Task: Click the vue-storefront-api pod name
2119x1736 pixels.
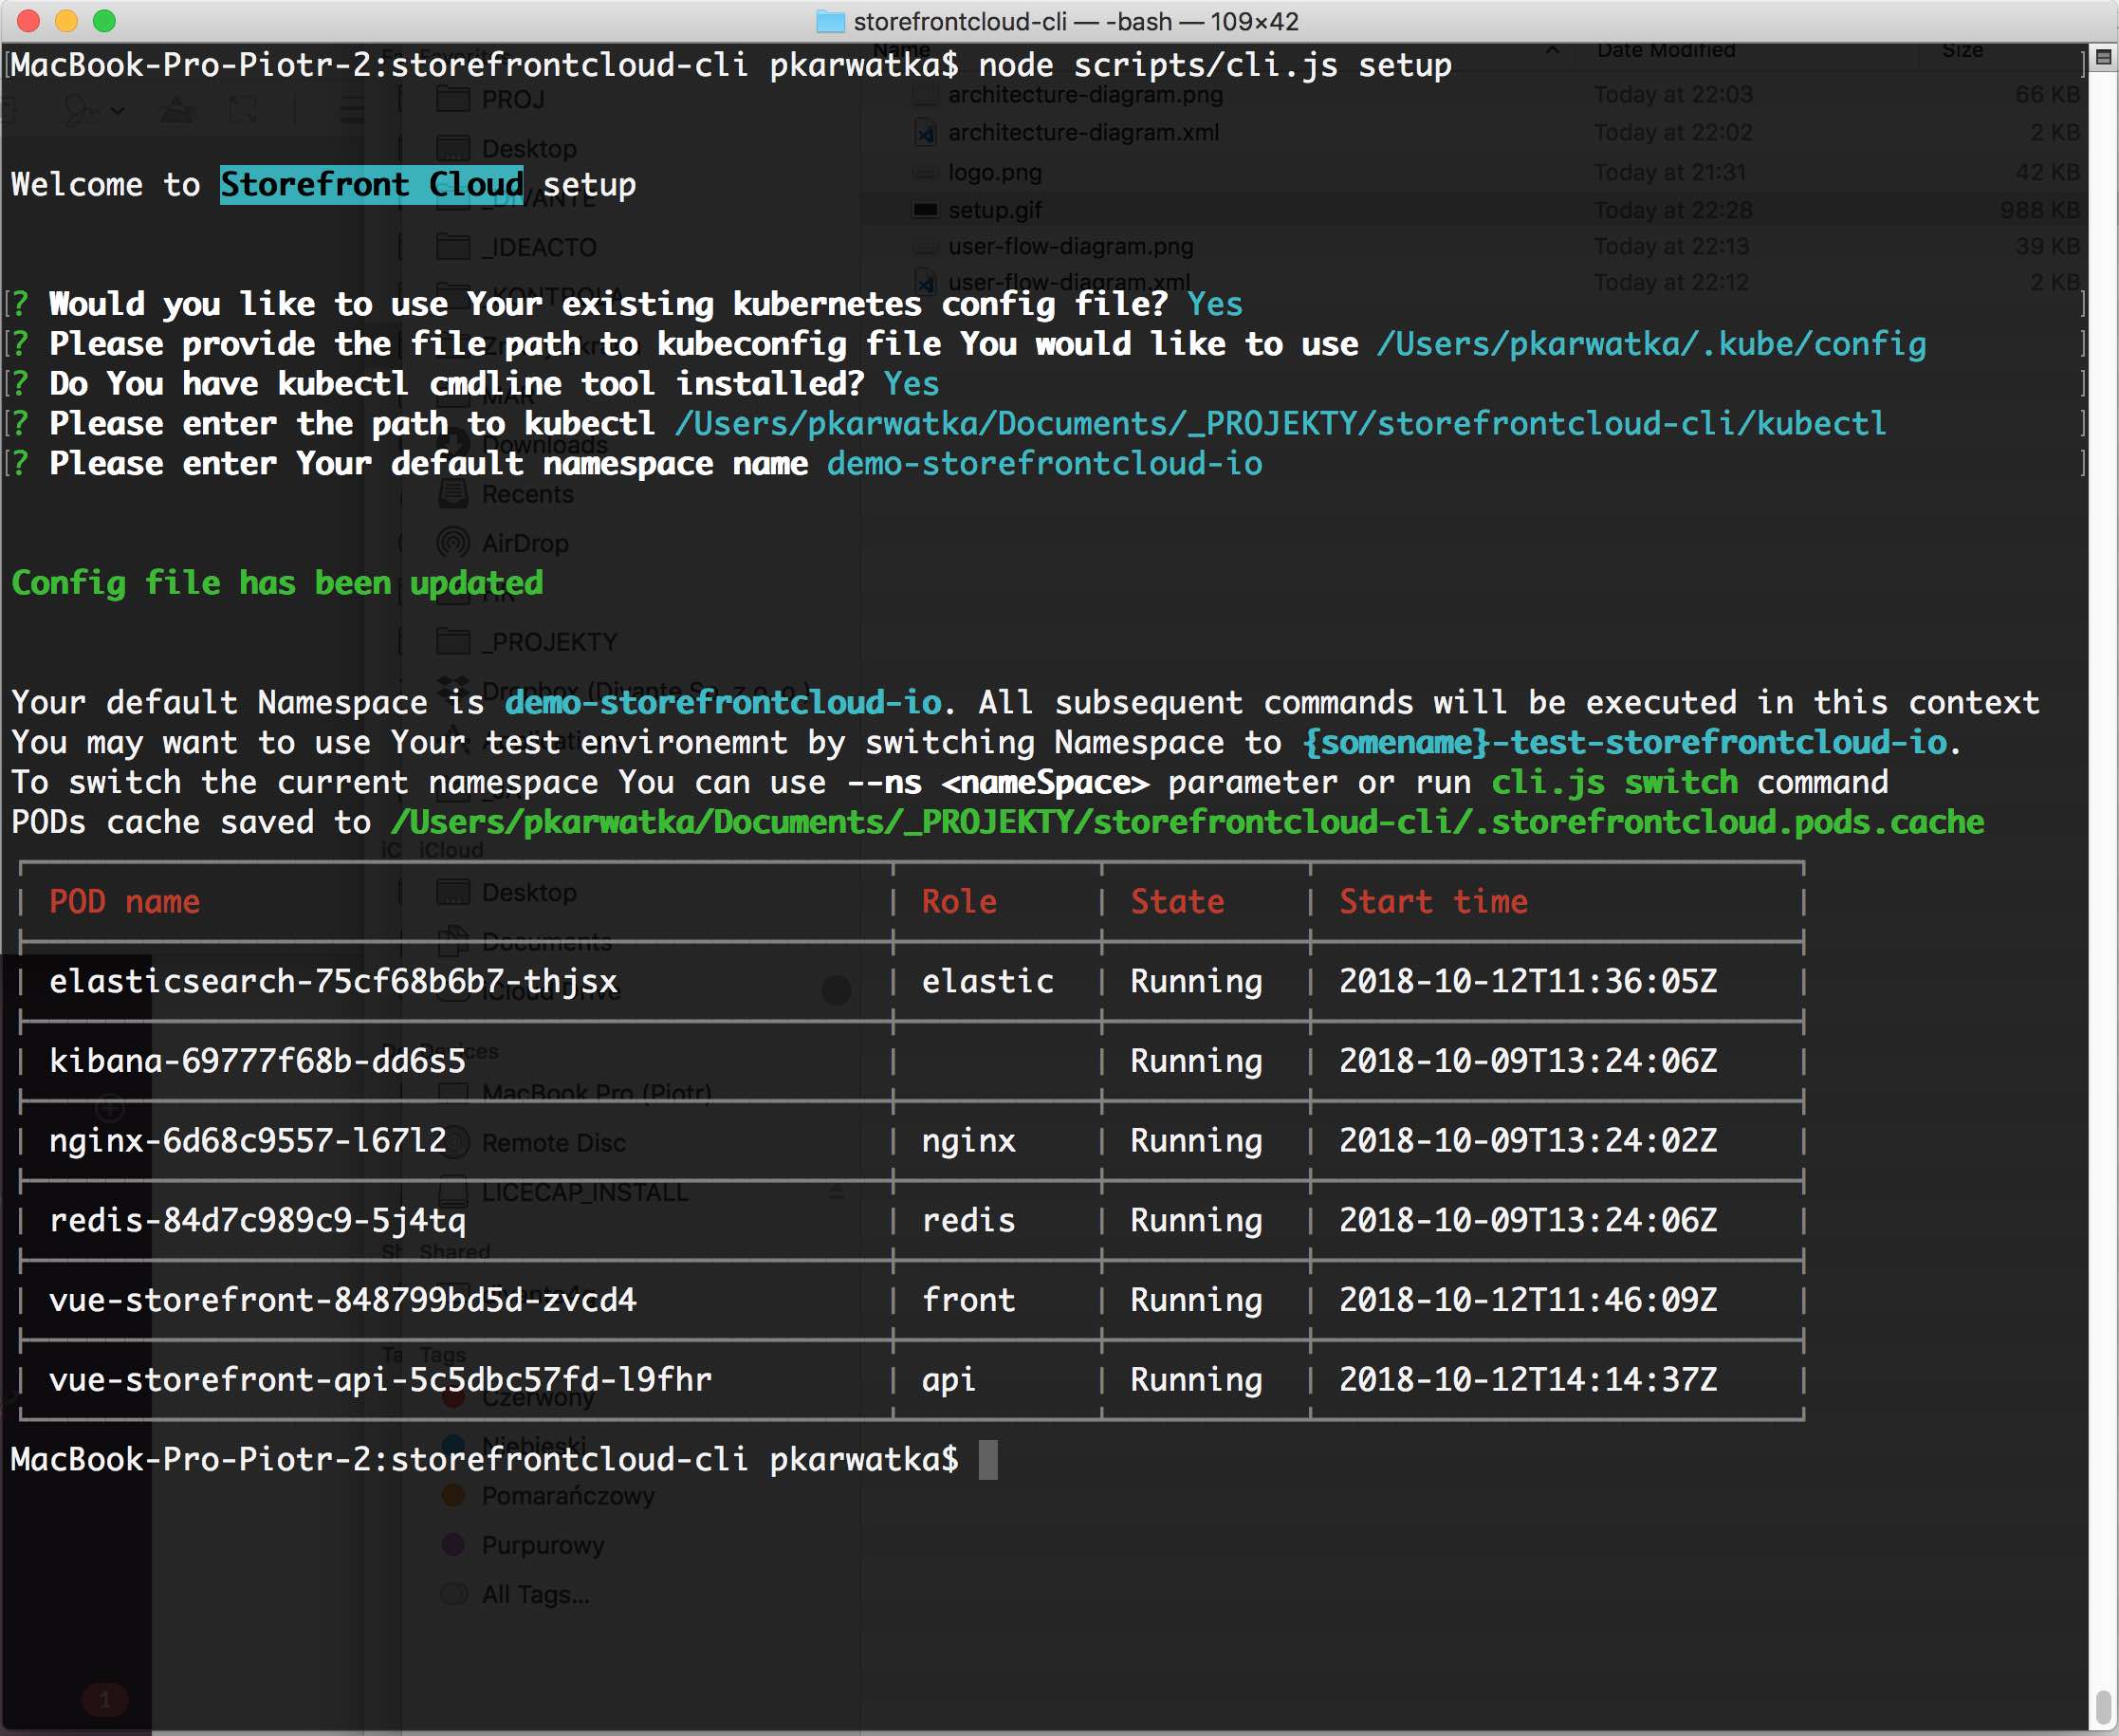Action: [x=380, y=1380]
